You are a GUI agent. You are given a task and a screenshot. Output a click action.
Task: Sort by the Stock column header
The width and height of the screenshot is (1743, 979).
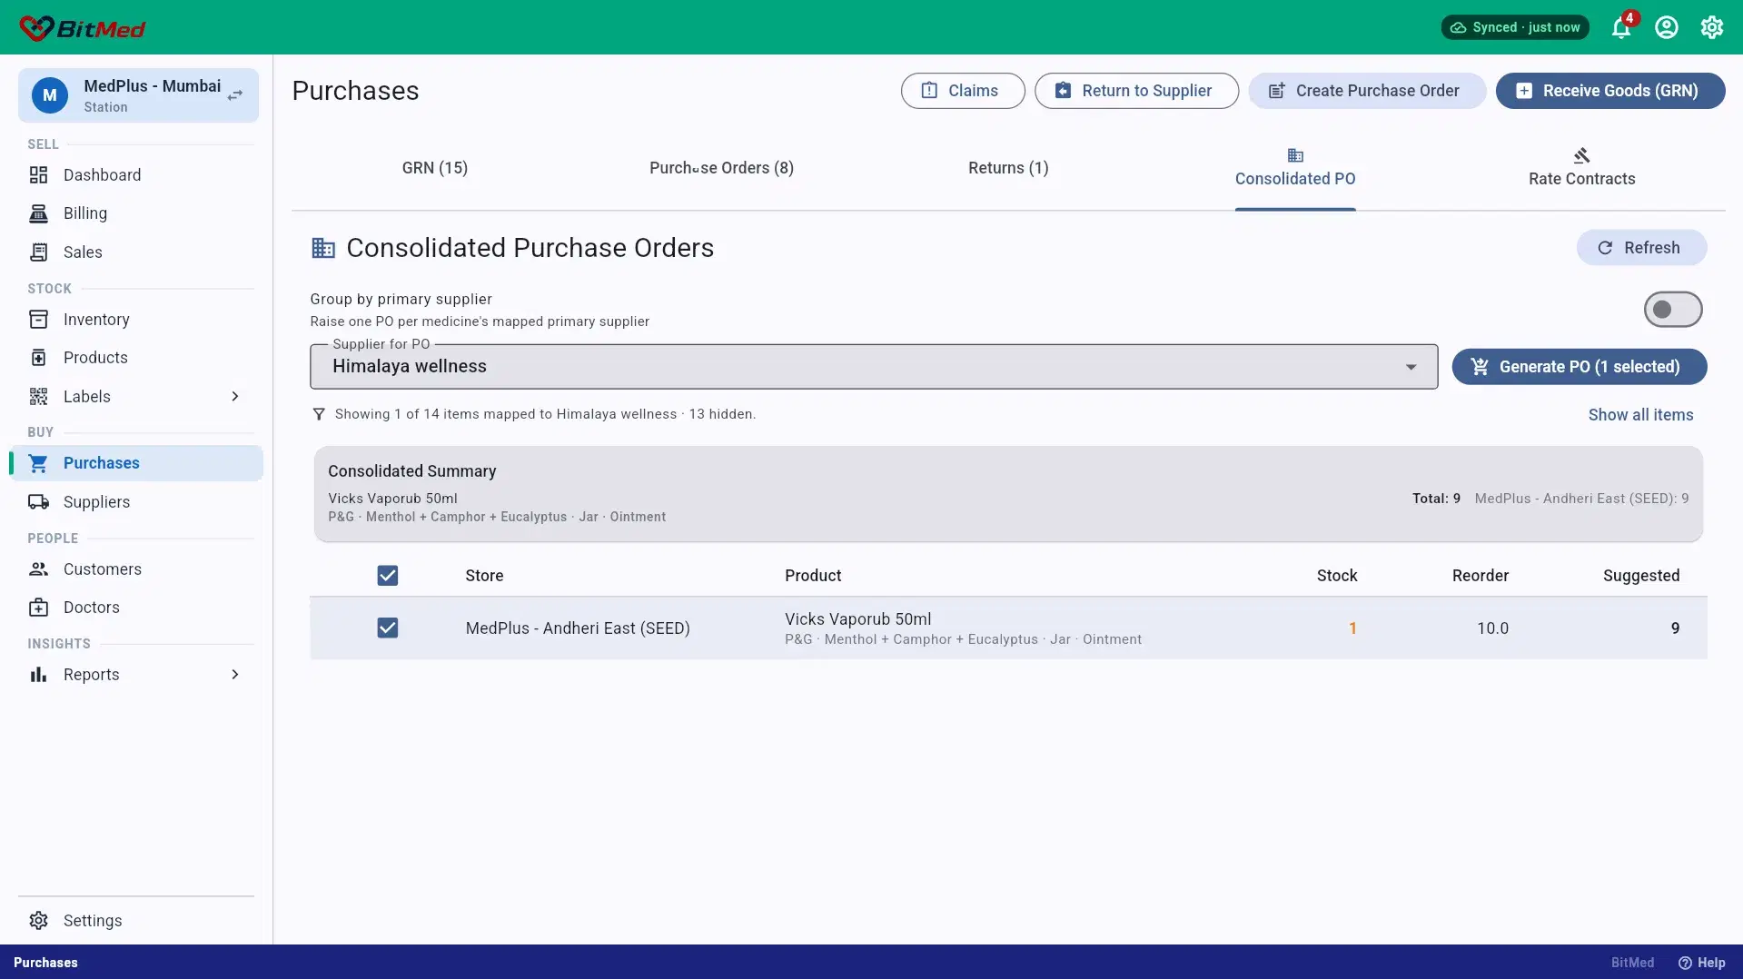coord(1337,576)
